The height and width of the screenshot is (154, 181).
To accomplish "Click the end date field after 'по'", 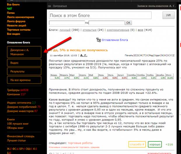I will click(107, 23).
